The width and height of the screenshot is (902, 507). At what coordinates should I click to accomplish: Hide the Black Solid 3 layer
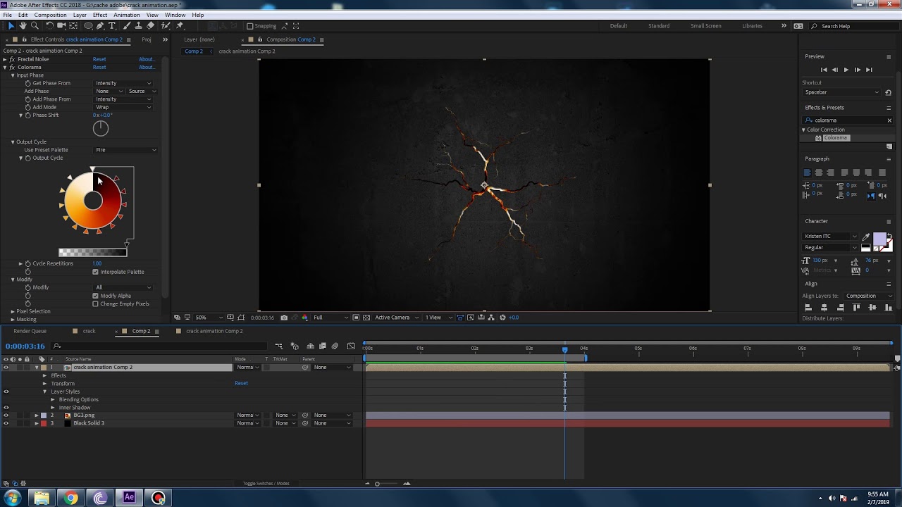pos(6,423)
